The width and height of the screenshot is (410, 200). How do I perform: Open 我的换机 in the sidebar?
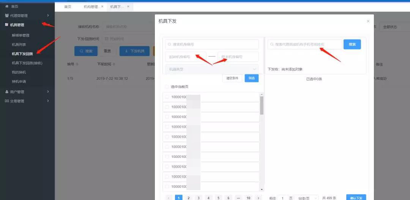pyautogui.click(x=19, y=72)
